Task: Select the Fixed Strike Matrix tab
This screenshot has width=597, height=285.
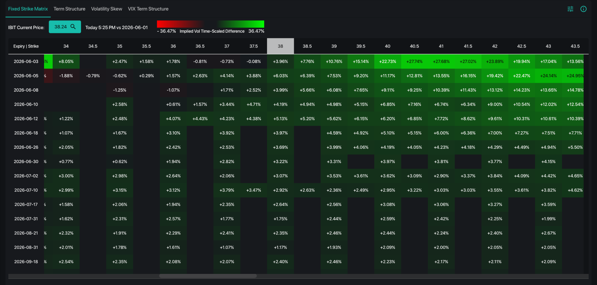Action: [28, 9]
